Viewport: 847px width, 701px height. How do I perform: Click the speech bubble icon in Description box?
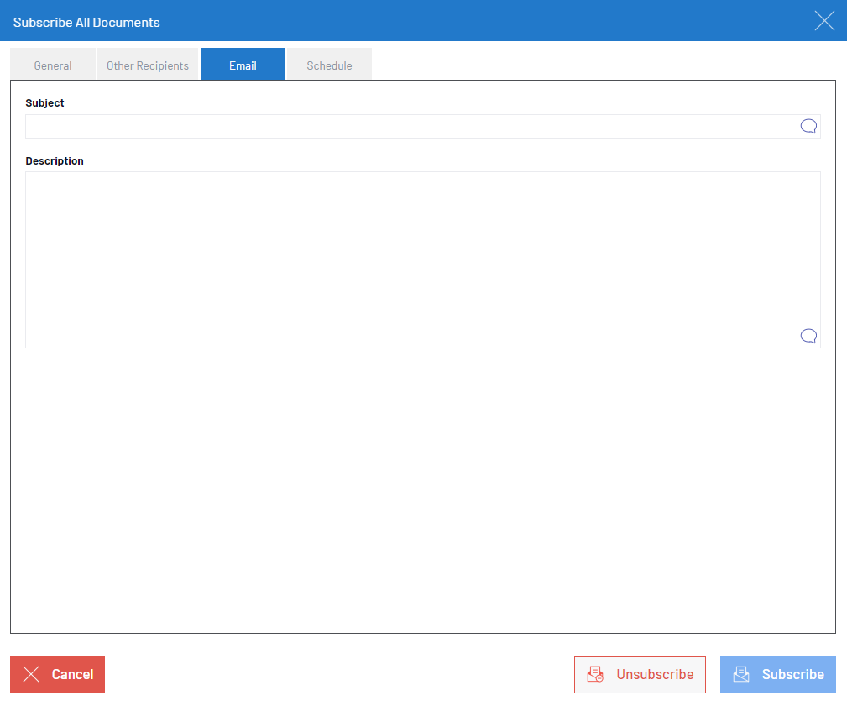point(808,336)
